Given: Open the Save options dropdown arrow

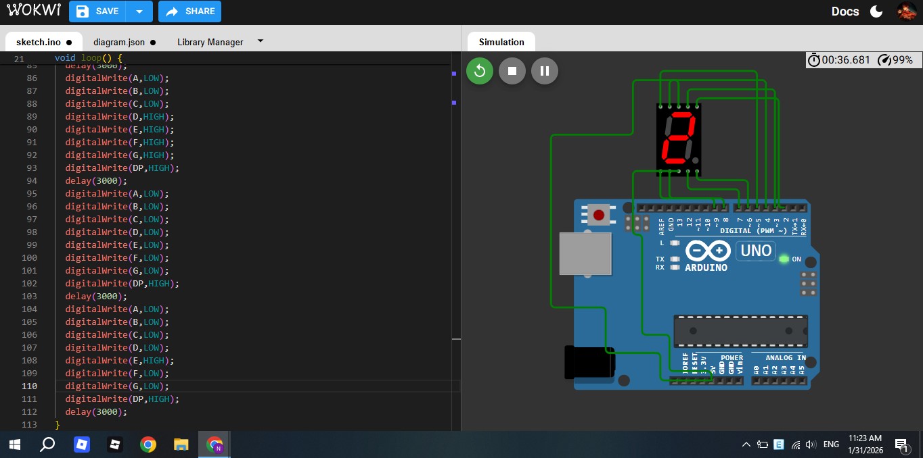Looking at the screenshot, I should coord(139,11).
